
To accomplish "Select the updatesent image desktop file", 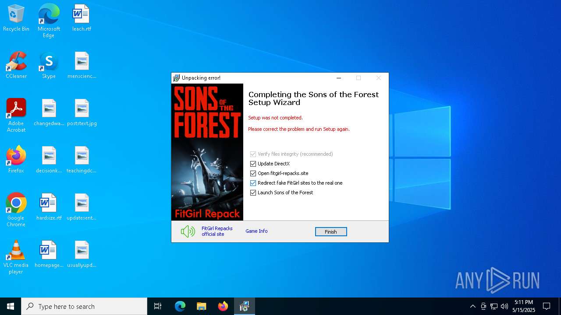I will (x=82, y=207).
